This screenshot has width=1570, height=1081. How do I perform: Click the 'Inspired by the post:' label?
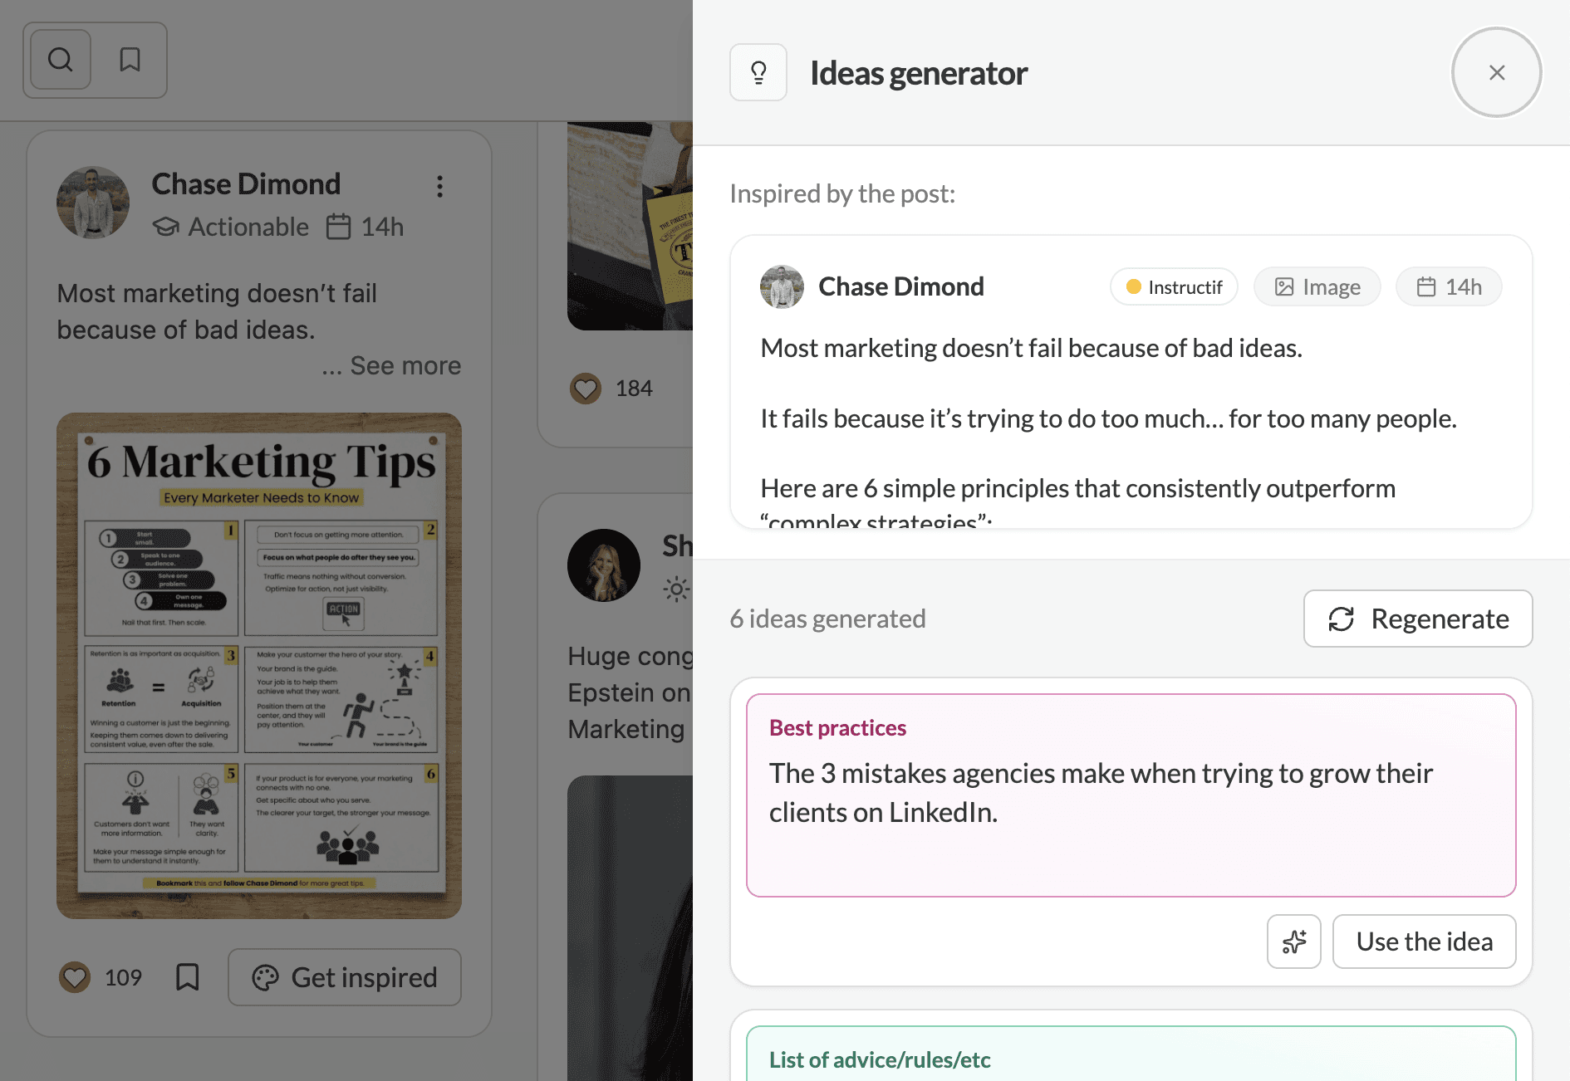click(x=842, y=193)
